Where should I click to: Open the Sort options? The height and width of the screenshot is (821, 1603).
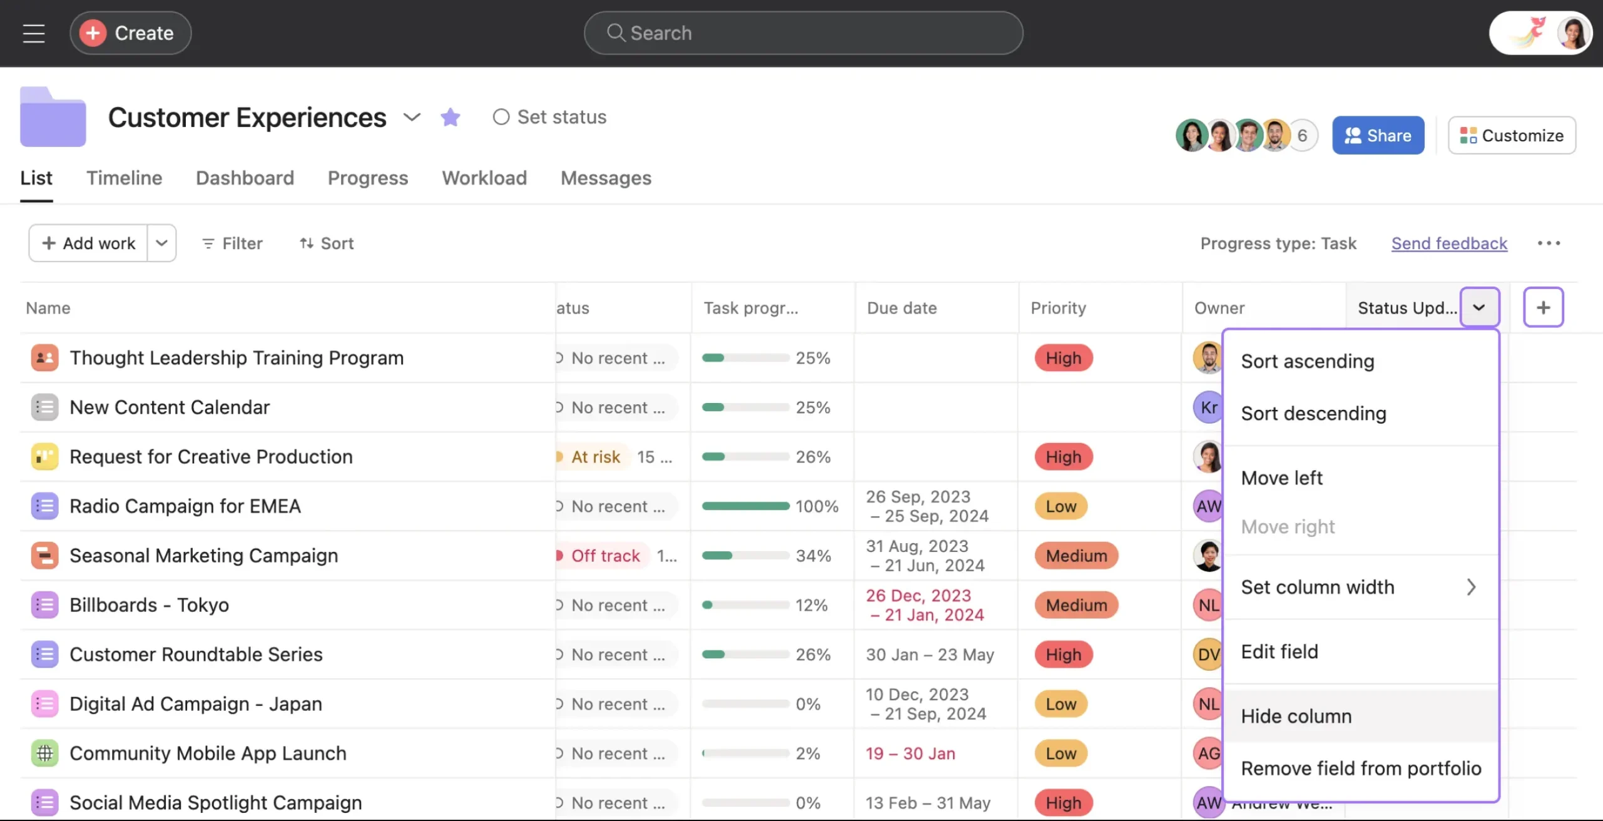[327, 243]
